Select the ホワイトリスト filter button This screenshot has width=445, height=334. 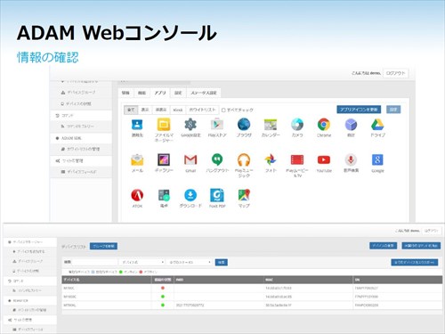coord(202,110)
